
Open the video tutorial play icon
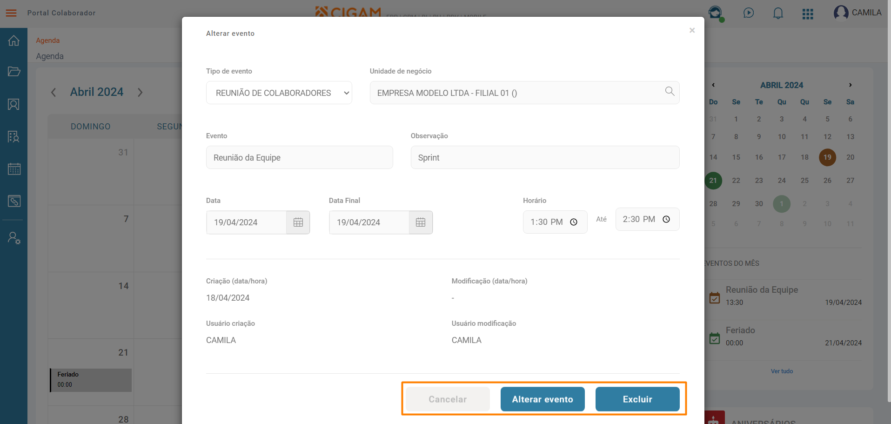748,13
